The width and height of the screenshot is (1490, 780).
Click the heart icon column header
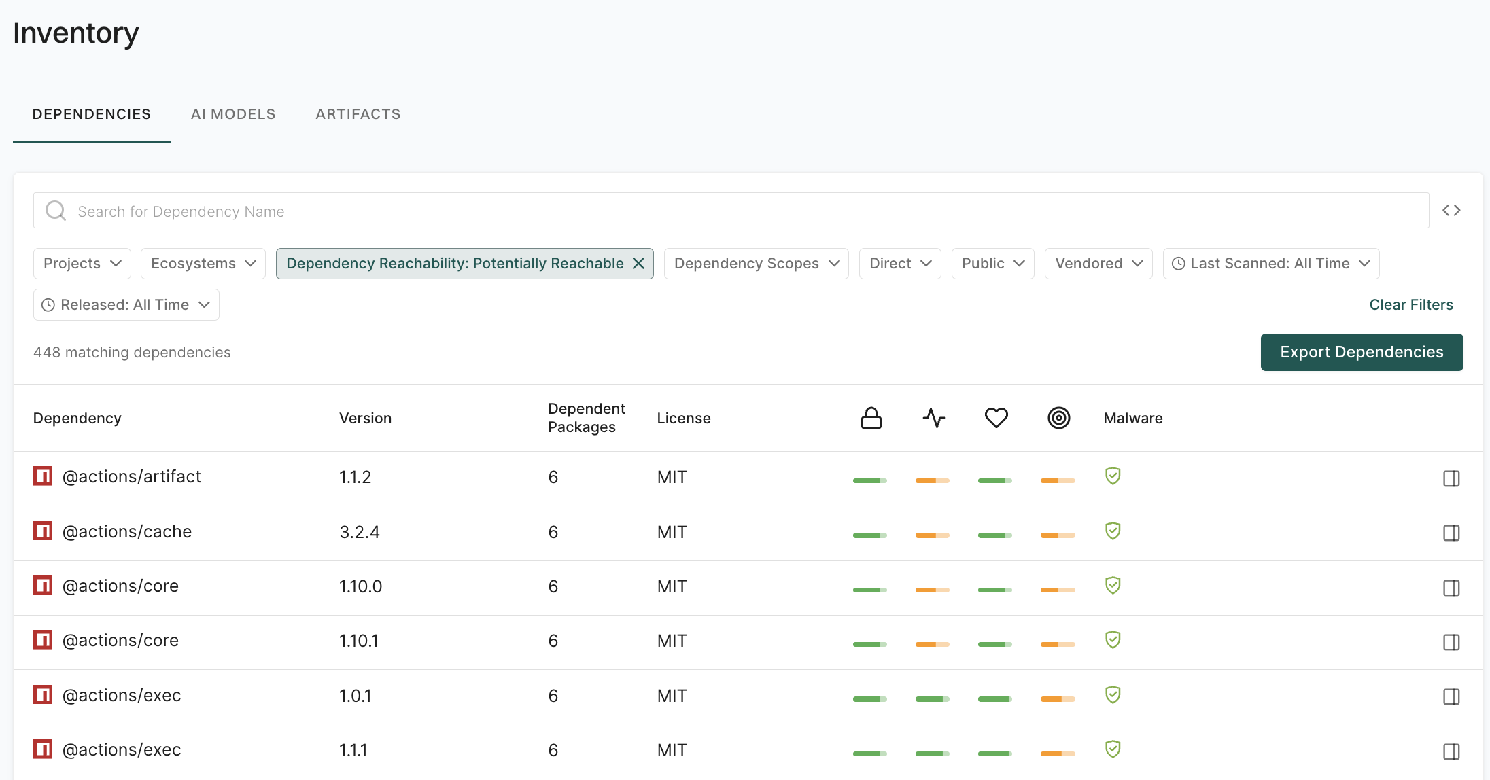(x=996, y=418)
